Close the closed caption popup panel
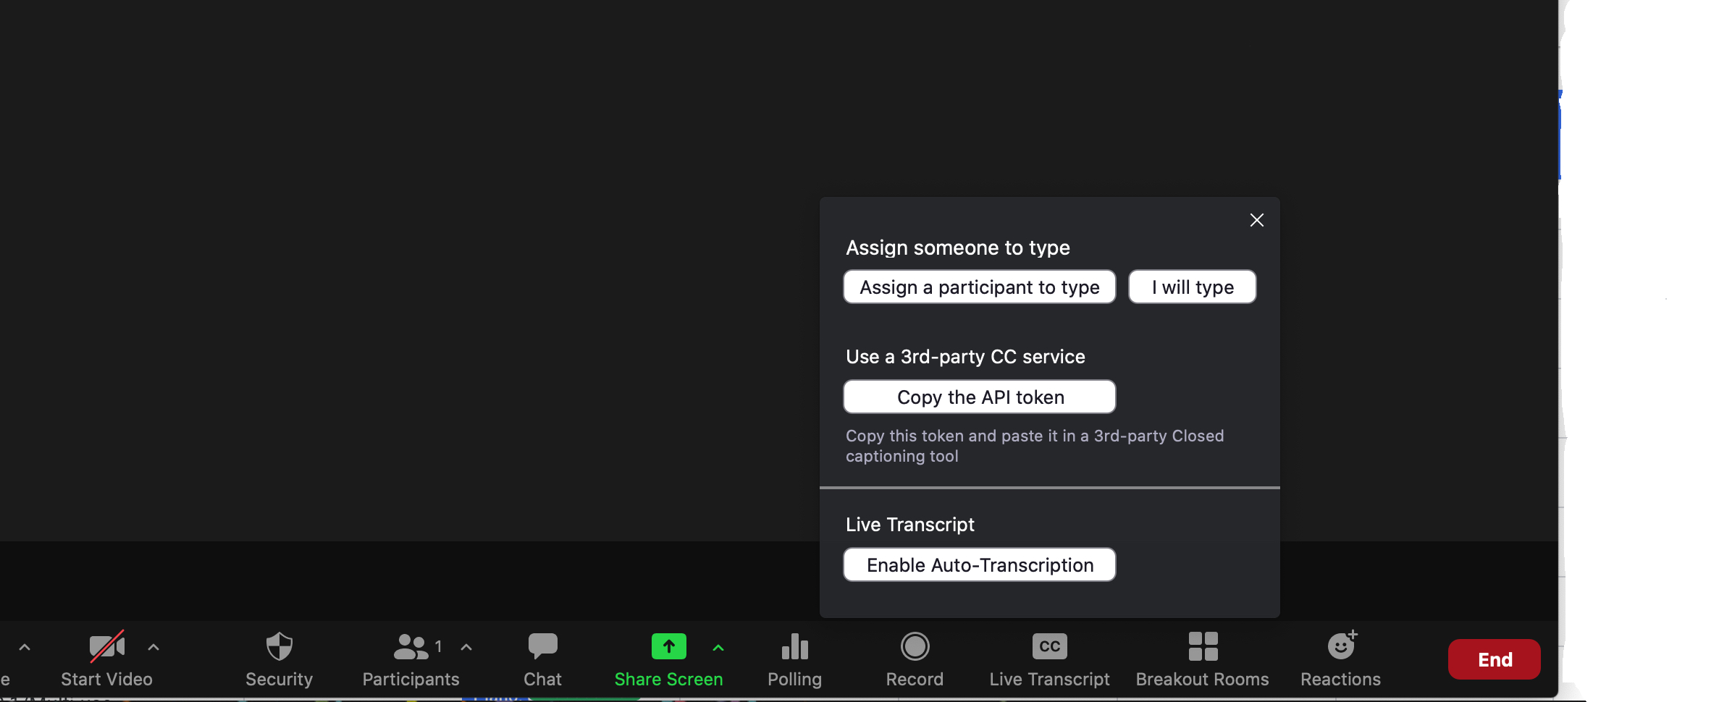Viewport: 1719px width, 702px height. point(1256,220)
